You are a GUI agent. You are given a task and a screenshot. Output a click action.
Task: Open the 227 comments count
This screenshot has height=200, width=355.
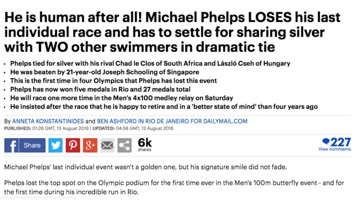[340, 142]
